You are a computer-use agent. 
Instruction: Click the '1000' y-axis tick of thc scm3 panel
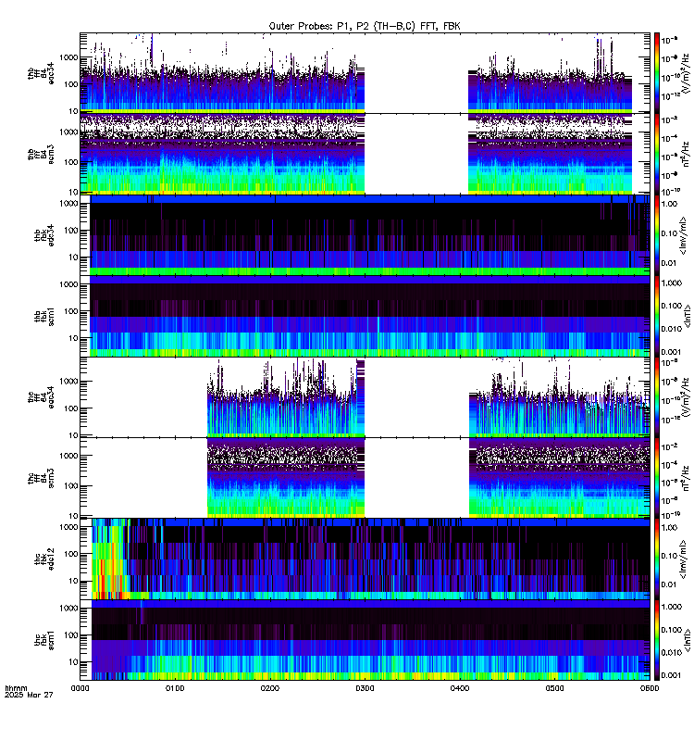[x=68, y=456]
